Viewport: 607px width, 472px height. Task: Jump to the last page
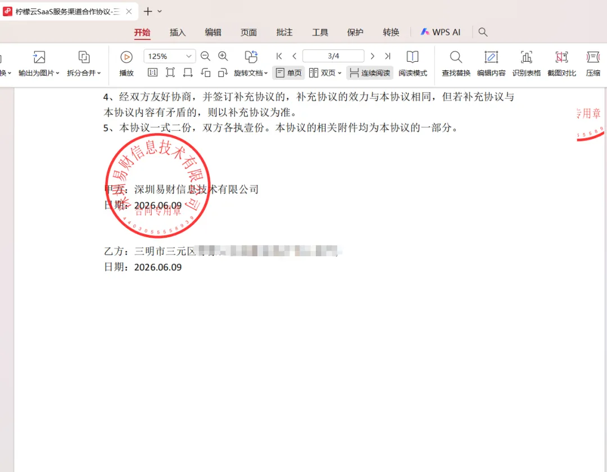(x=387, y=56)
